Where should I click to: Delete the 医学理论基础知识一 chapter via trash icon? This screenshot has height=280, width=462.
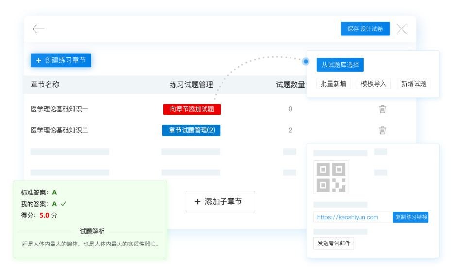click(x=382, y=109)
